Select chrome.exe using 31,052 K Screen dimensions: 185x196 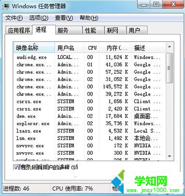[89, 79]
